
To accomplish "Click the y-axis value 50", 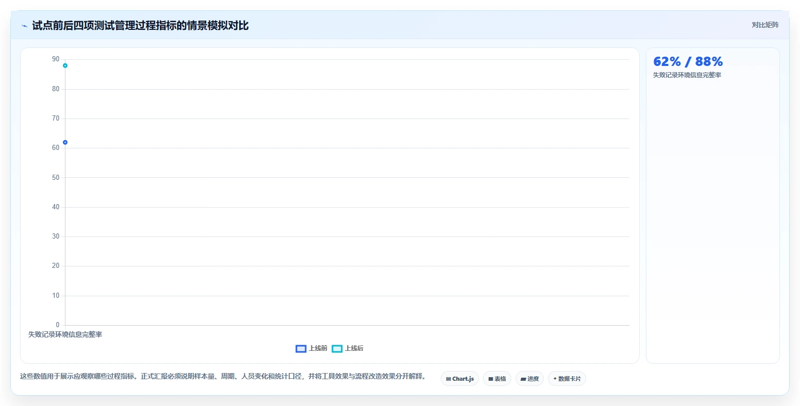I will 56,177.
